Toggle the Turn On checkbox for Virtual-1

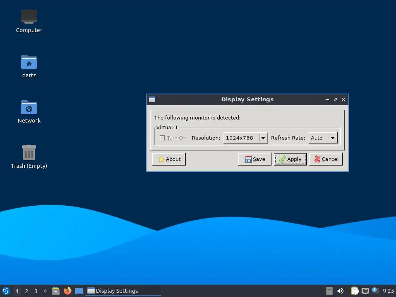162,138
